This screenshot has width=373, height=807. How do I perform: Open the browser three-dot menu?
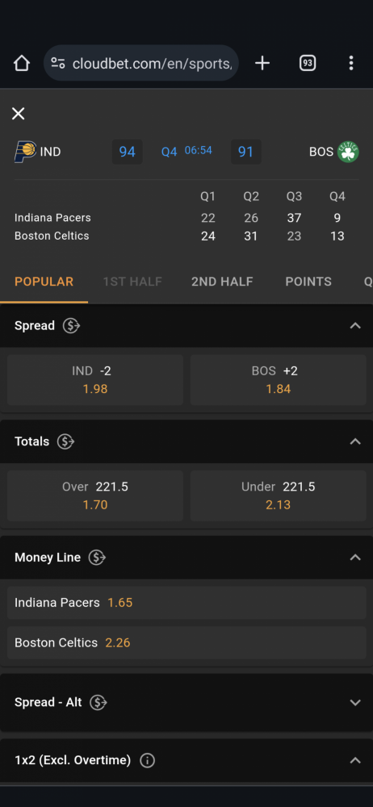(351, 63)
